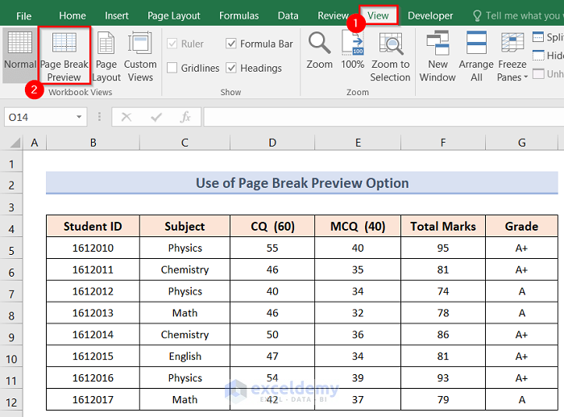Expand the Name Box dropdown

pyautogui.click(x=79, y=117)
